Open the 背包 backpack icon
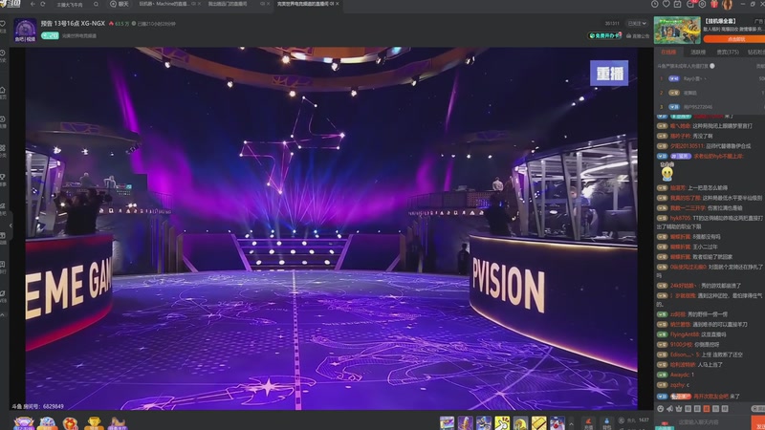This screenshot has height=430, width=765. (606, 423)
